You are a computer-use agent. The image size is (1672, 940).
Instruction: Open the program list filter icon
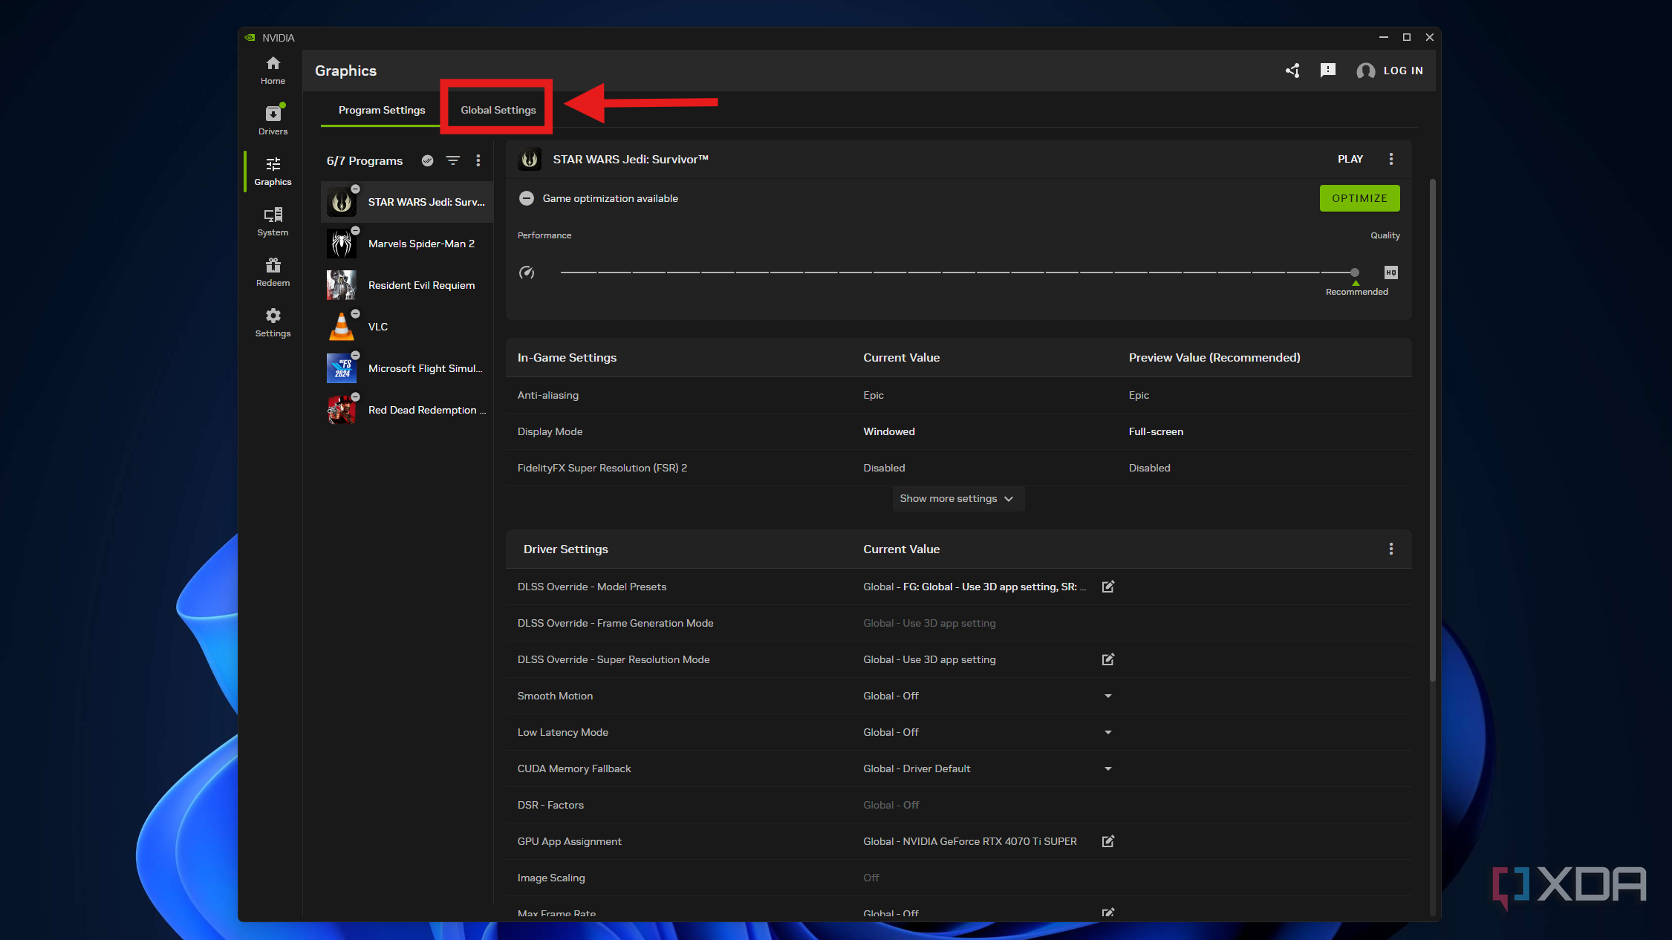coord(452,160)
